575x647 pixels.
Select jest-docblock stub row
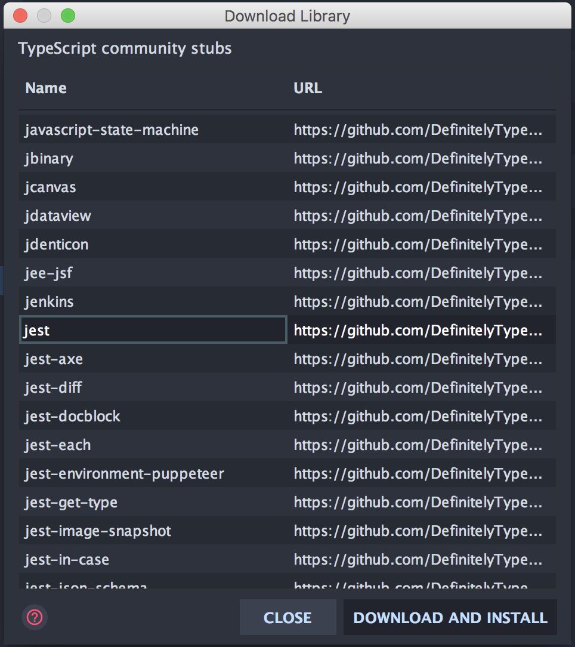[73, 416]
